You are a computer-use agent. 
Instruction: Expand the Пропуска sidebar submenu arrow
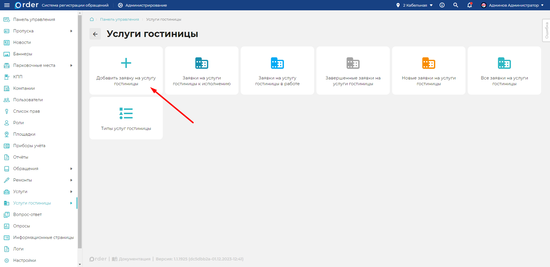(x=71, y=31)
